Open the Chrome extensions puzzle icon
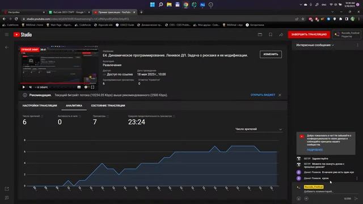 pyautogui.click(x=340, y=19)
